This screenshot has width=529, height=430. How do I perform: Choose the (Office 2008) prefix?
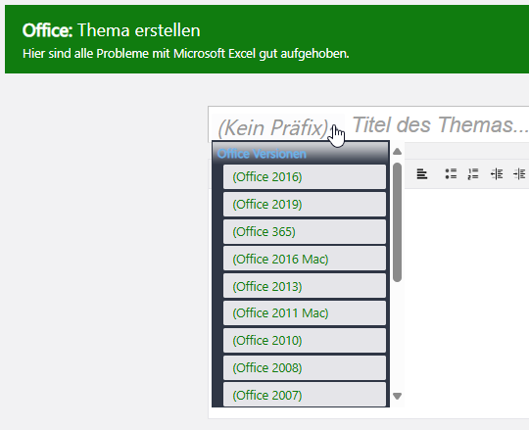point(305,367)
